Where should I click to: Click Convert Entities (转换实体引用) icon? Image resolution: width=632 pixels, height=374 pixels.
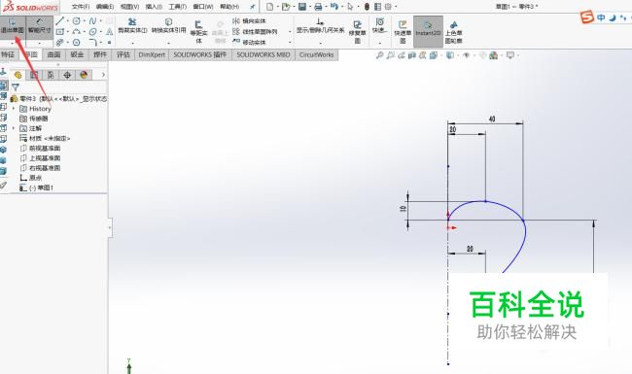168,26
